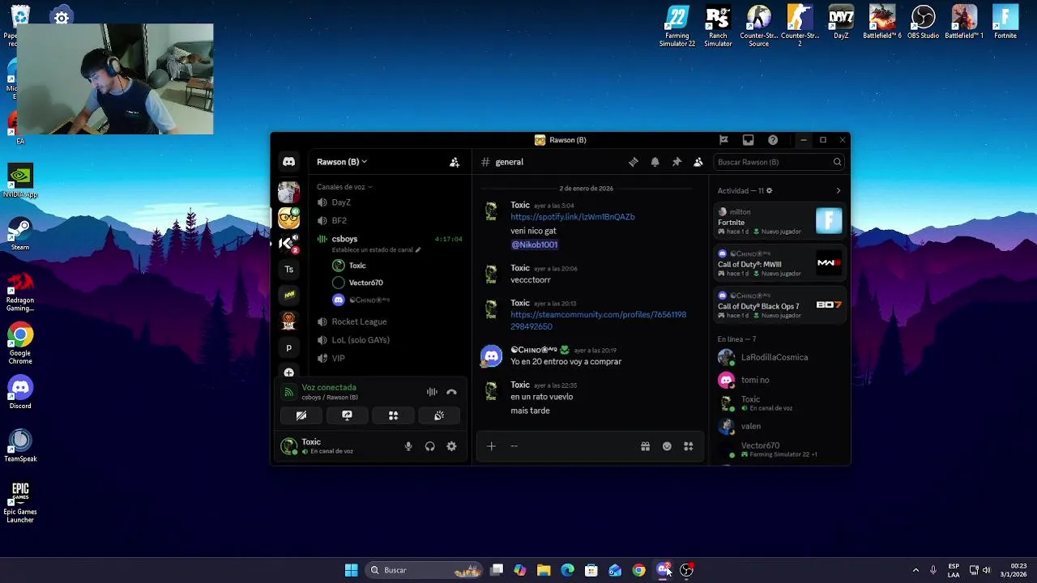Image resolution: width=1037 pixels, height=583 pixels.
Task: Click the 'Buscar Rawson (B)' search field
Action: tap(779, 162)
